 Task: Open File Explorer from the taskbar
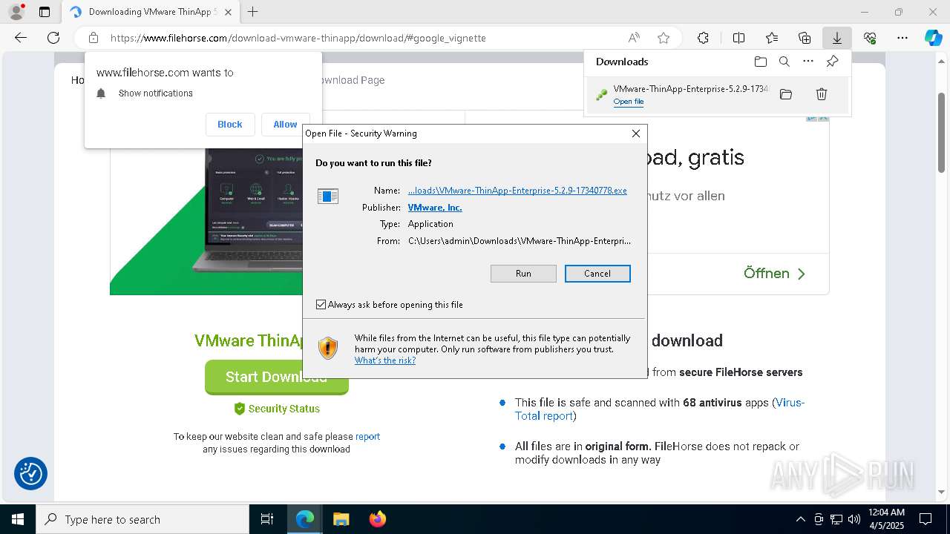pos(341,519)
